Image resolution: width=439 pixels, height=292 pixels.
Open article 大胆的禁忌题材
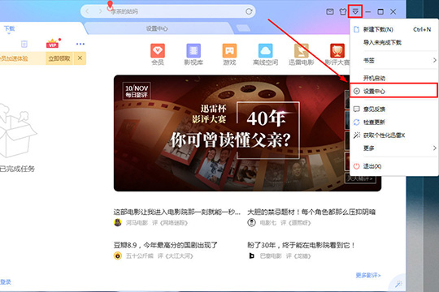coord(311,212)
